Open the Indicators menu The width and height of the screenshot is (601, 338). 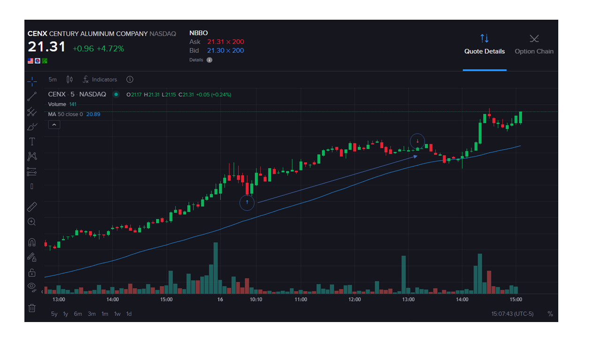[x=100, y=79]
